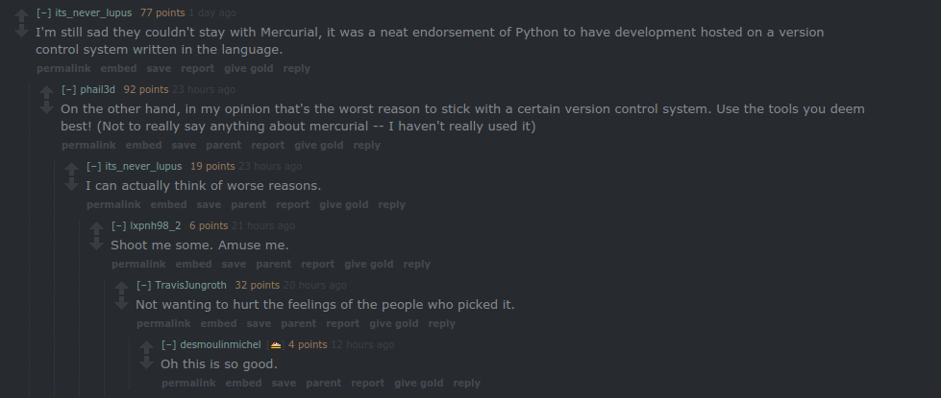Open the phail3d user profile
Screen dimensions: 941x398
click(x=98, y=89)
